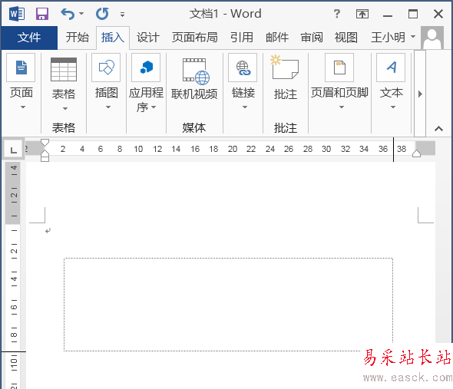Click the 文本 (Text) icon

tap(391, 68)
